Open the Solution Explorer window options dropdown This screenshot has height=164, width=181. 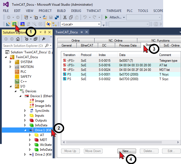(x=41, y=32)
